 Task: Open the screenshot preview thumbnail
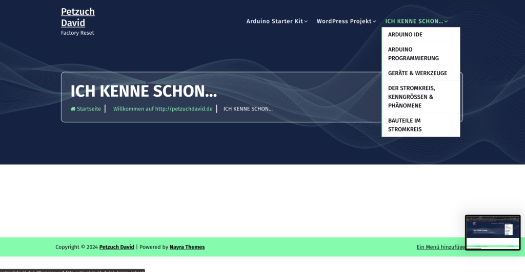click(492, 232)
